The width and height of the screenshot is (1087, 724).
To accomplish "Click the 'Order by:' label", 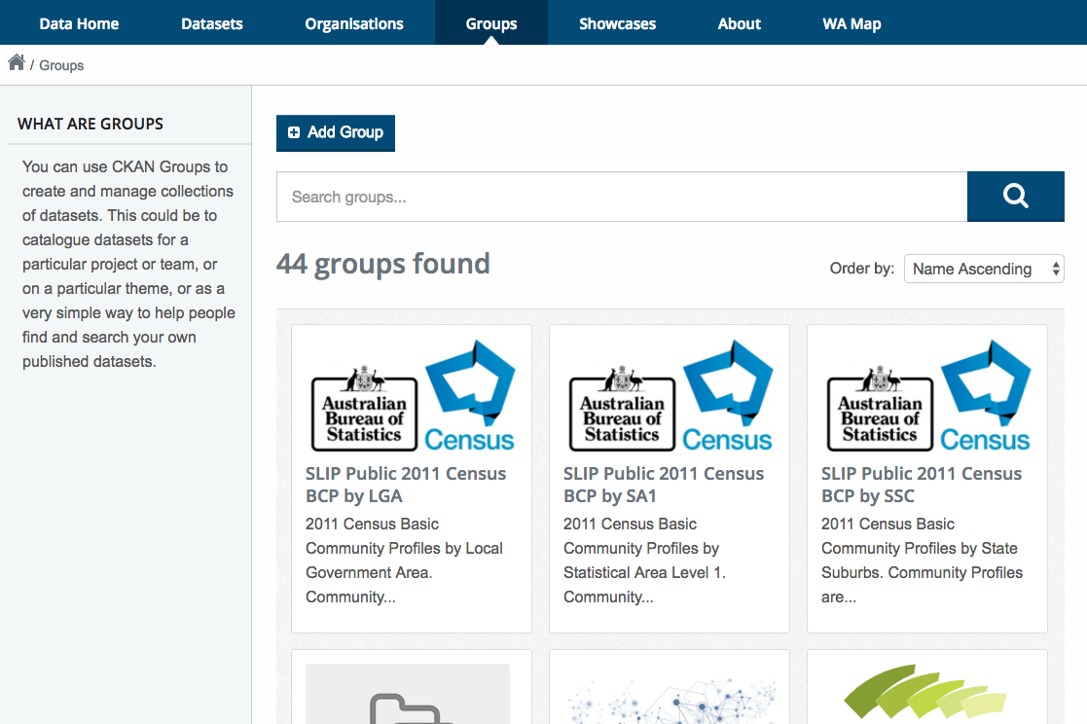I will click(x=861, y=269).
